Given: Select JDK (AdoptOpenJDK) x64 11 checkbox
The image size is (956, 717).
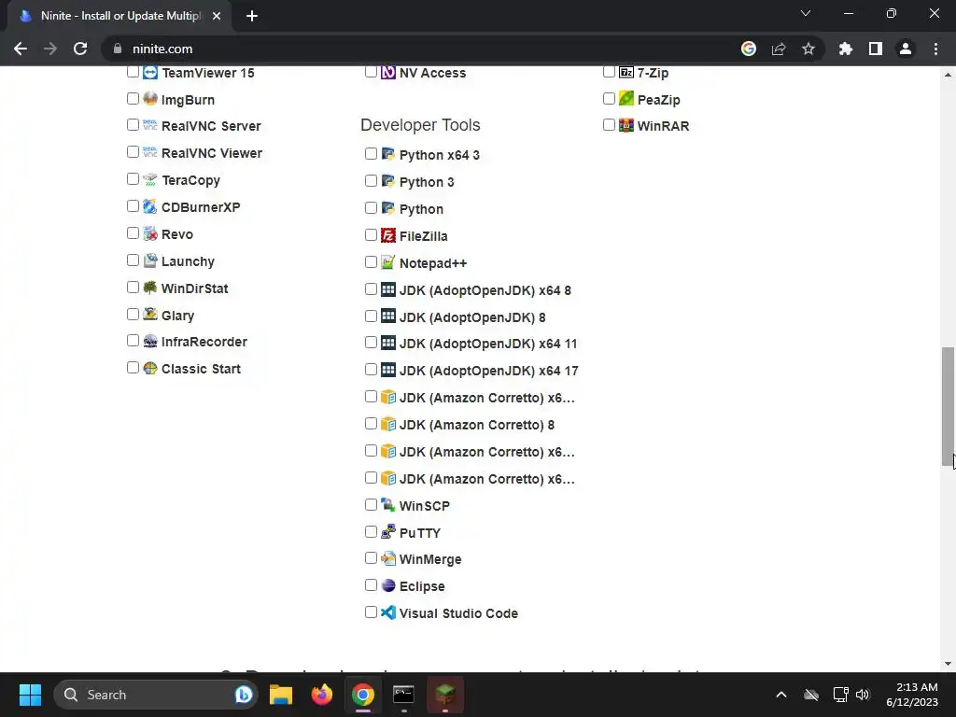Looking at the screenshot, I should 371,343.
